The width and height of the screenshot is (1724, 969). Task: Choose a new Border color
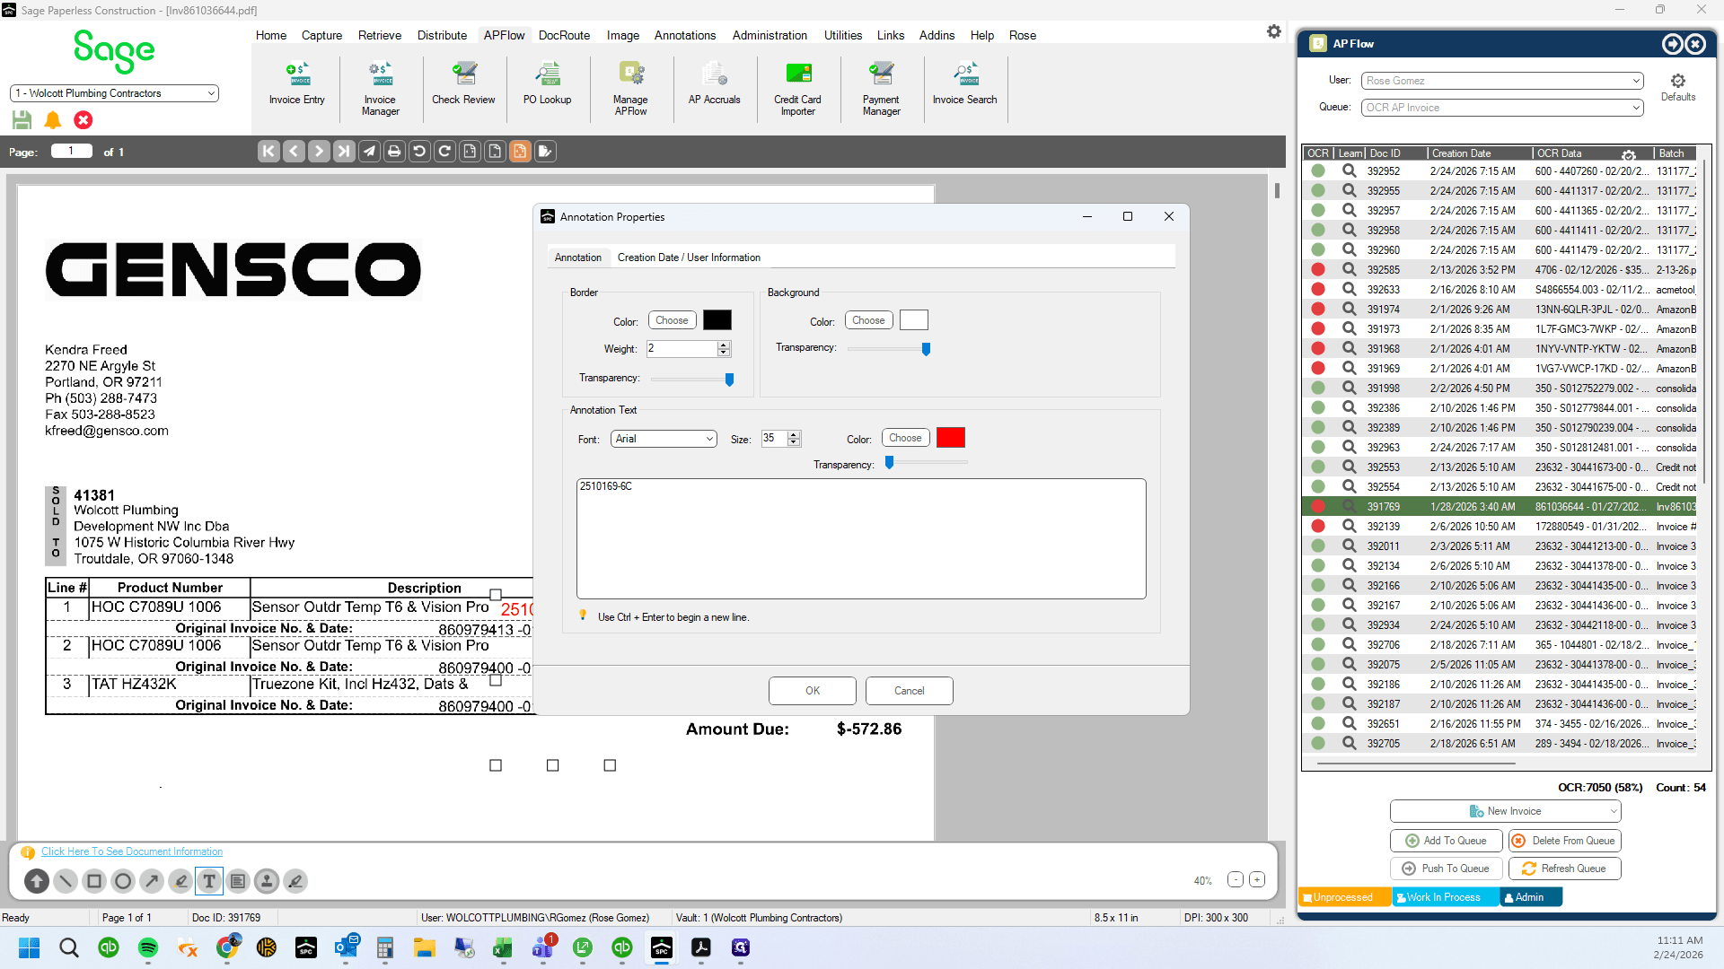click(x=672, y=320)
